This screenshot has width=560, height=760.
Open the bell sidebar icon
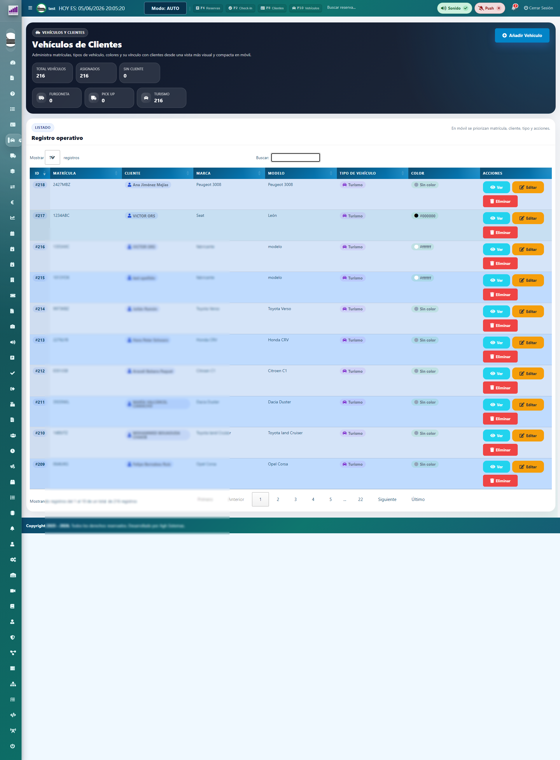[13, 529]
